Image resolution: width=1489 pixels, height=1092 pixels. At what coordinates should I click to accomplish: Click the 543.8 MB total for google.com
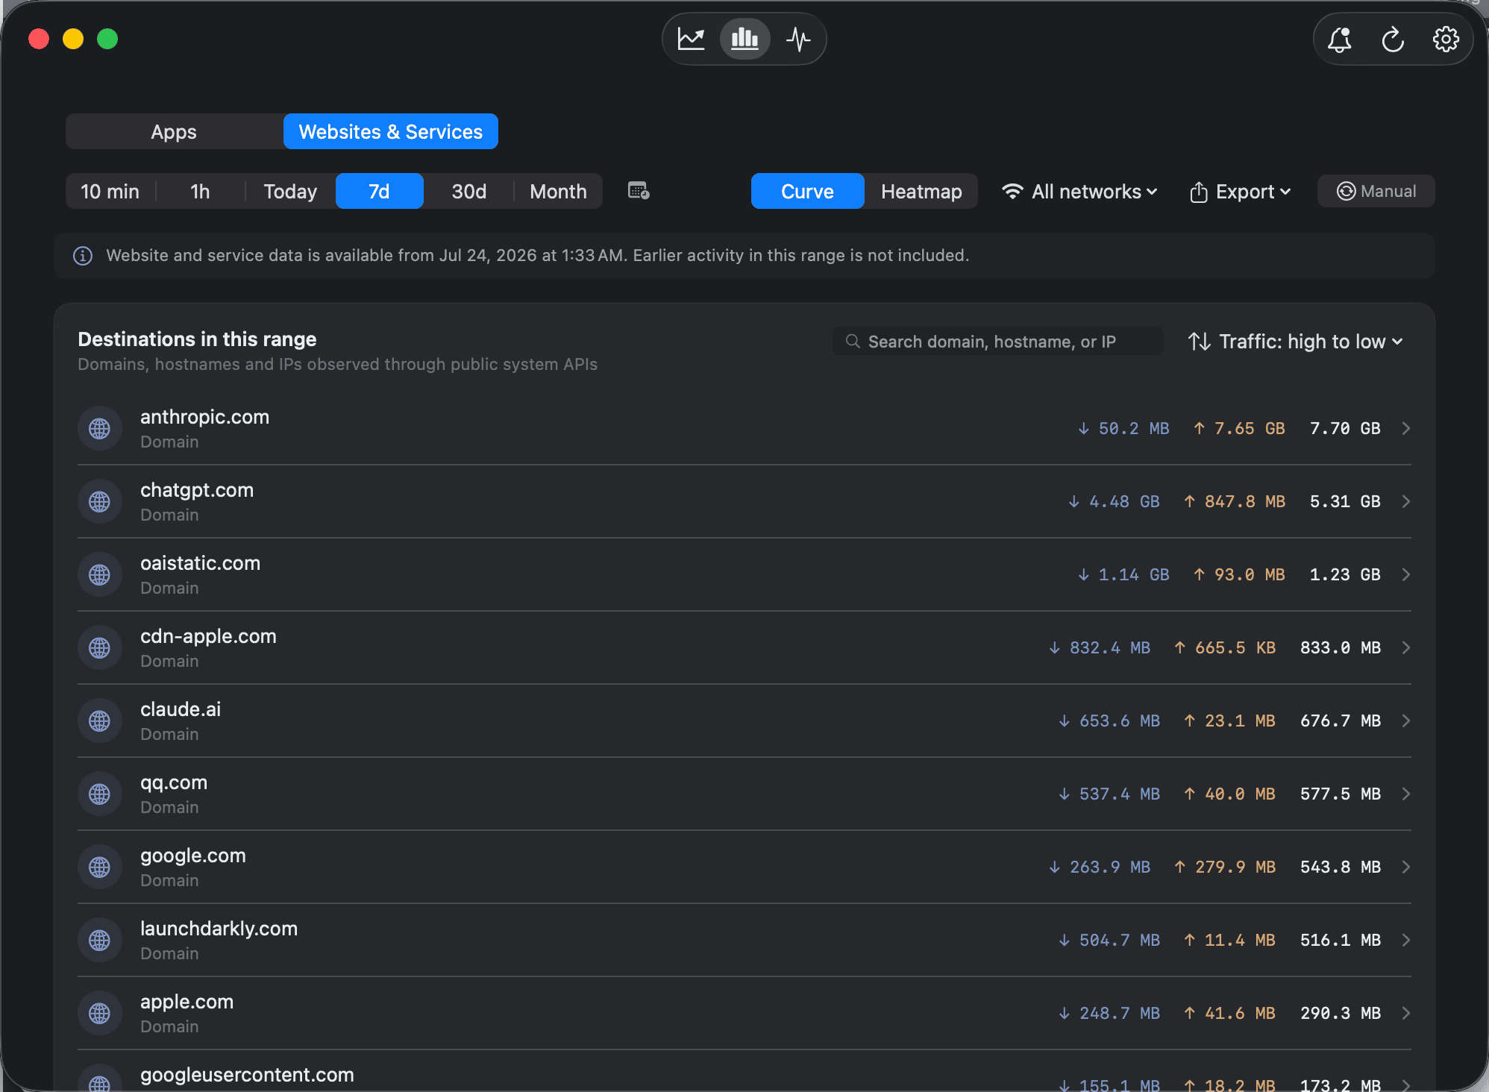pos(1341,867)
